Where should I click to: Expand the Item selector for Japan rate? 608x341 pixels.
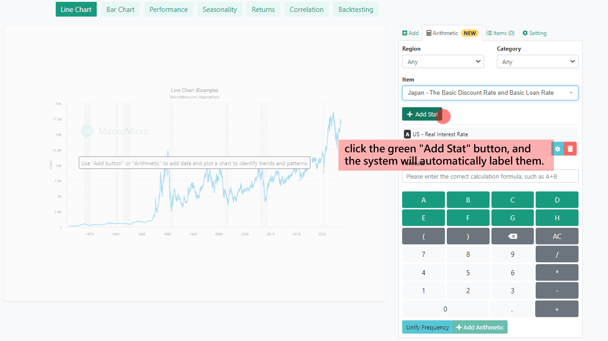pyautogui.click(x=490, y=93)
